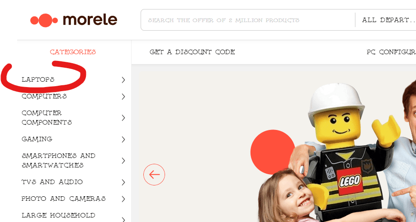The width and height of the screenshot is (416, 222).
Task: Open the Gaming category
Action: pyautogui.click(x=37, y=139)
